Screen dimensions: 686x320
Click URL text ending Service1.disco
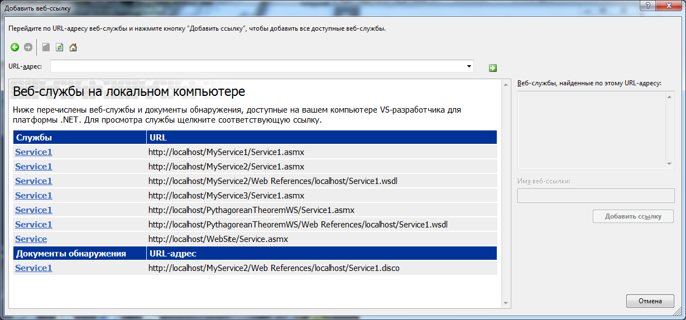[274, 268]
